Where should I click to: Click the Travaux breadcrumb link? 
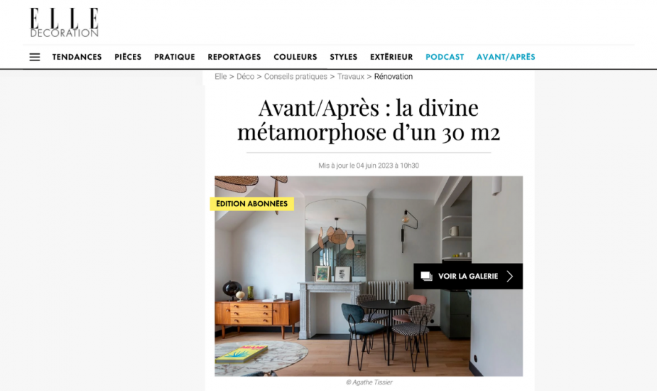(351, 76)
